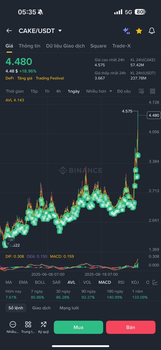The image size is (161, 350).
Task: Tap the Tăng giá tag
Action: (x=25, y=78)
